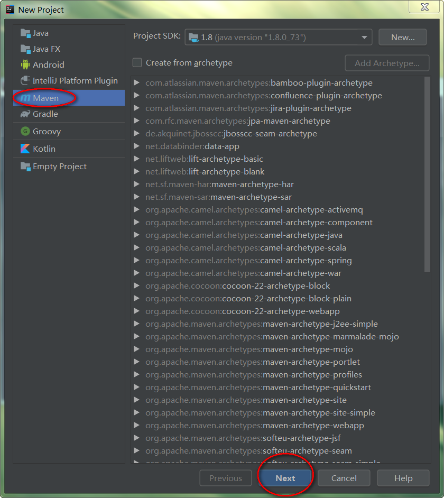Click the Java project type icon
Screen dimensions: 444x498
[x=25, y=33]
